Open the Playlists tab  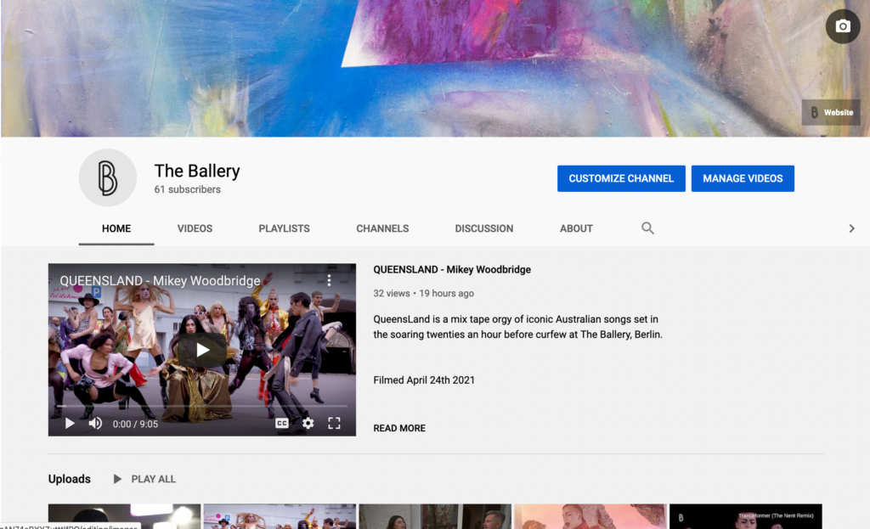pos(284,228)
